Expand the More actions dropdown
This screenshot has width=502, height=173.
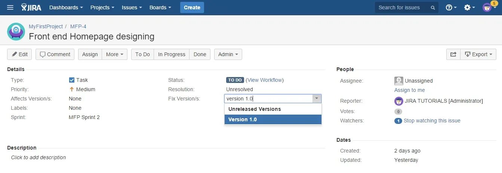click(x=114, y=54)
